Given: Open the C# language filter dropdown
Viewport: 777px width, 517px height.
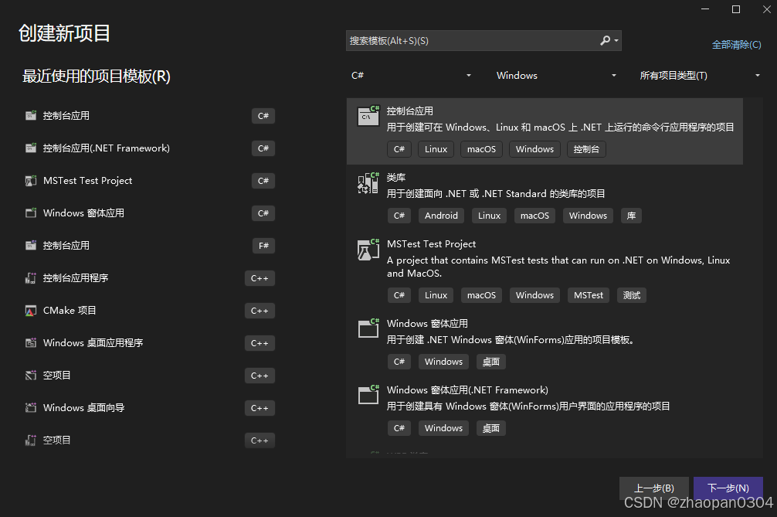Looking at the screenshot, I should (410, 75).
